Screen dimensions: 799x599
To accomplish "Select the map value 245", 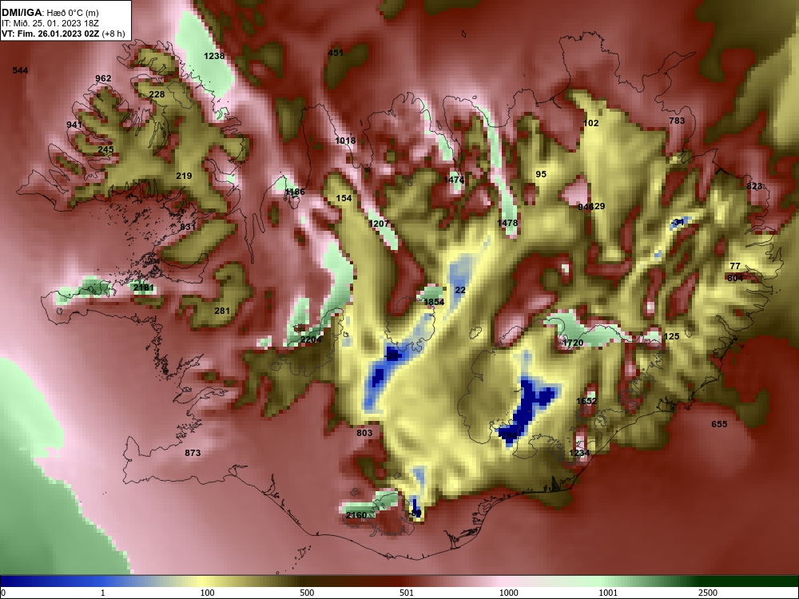I will (x=105, y=149).
